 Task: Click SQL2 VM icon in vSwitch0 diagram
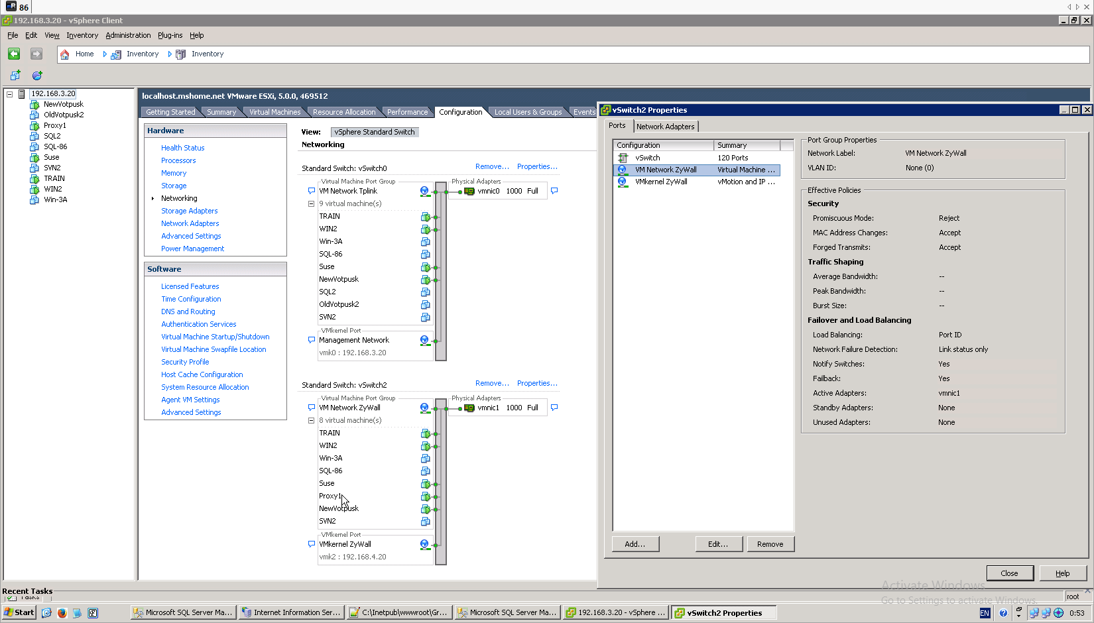pyautogui.click(x=426, y=292)
